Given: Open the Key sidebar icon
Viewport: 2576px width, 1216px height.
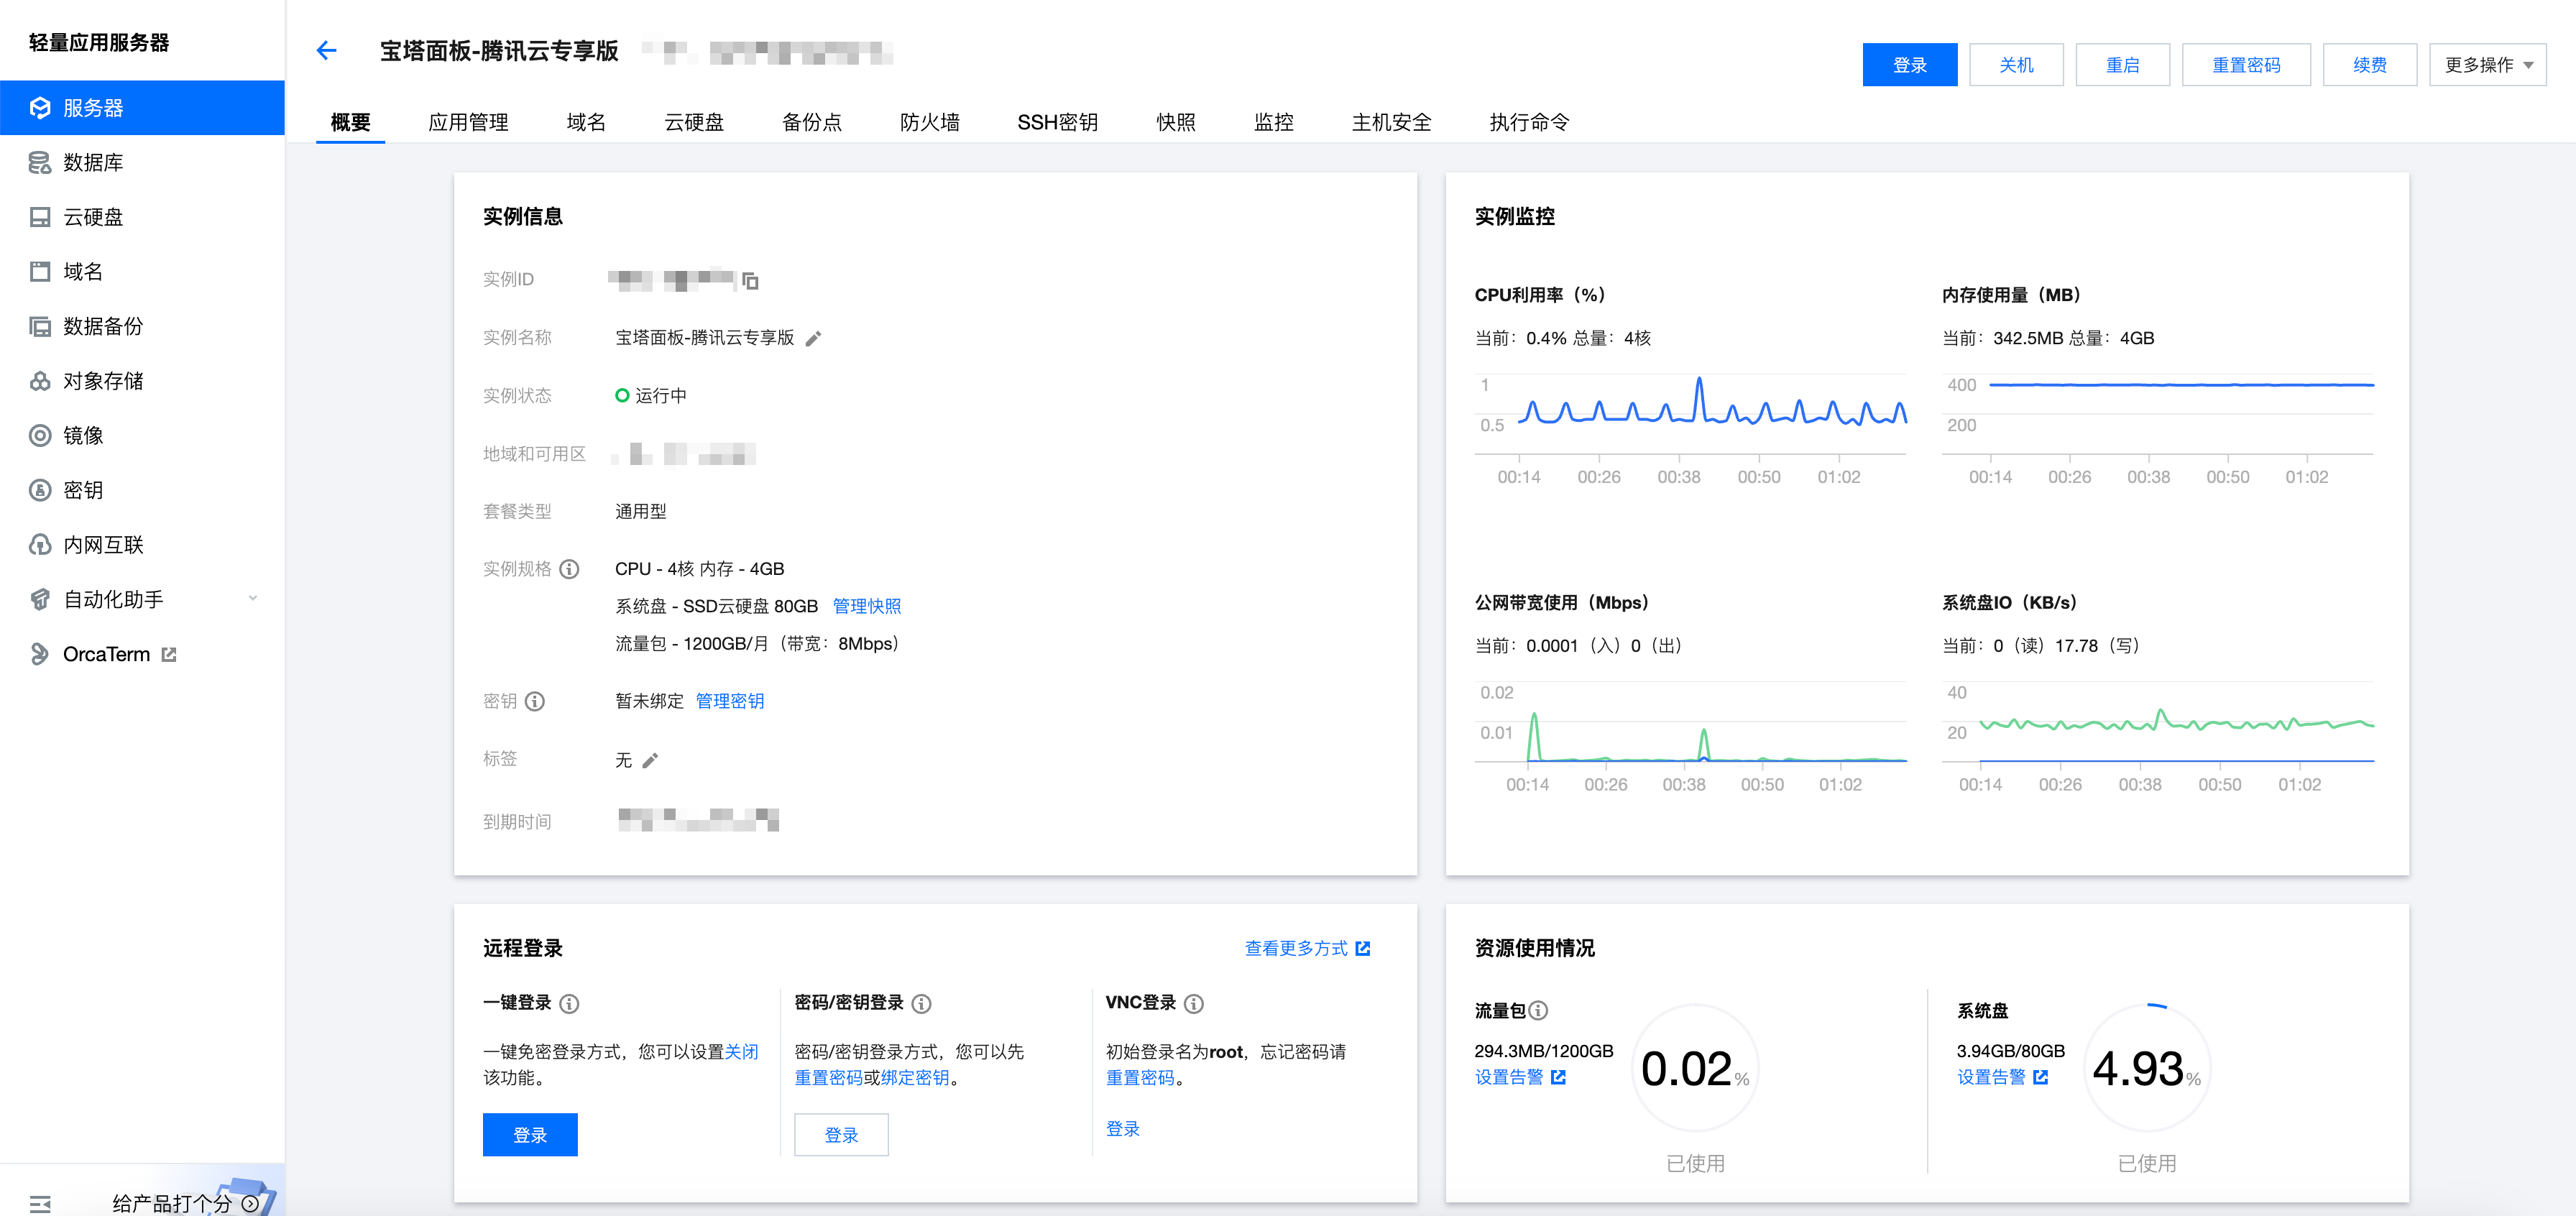Looking at the screenshot, I should (40, 490).
